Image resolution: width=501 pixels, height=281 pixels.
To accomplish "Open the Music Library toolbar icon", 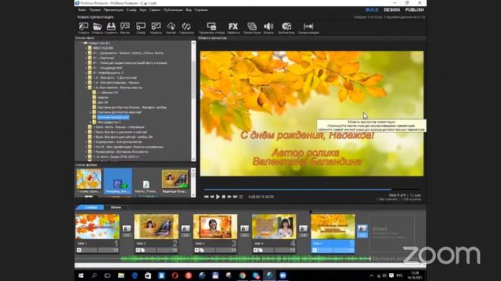I will point(287,27).
